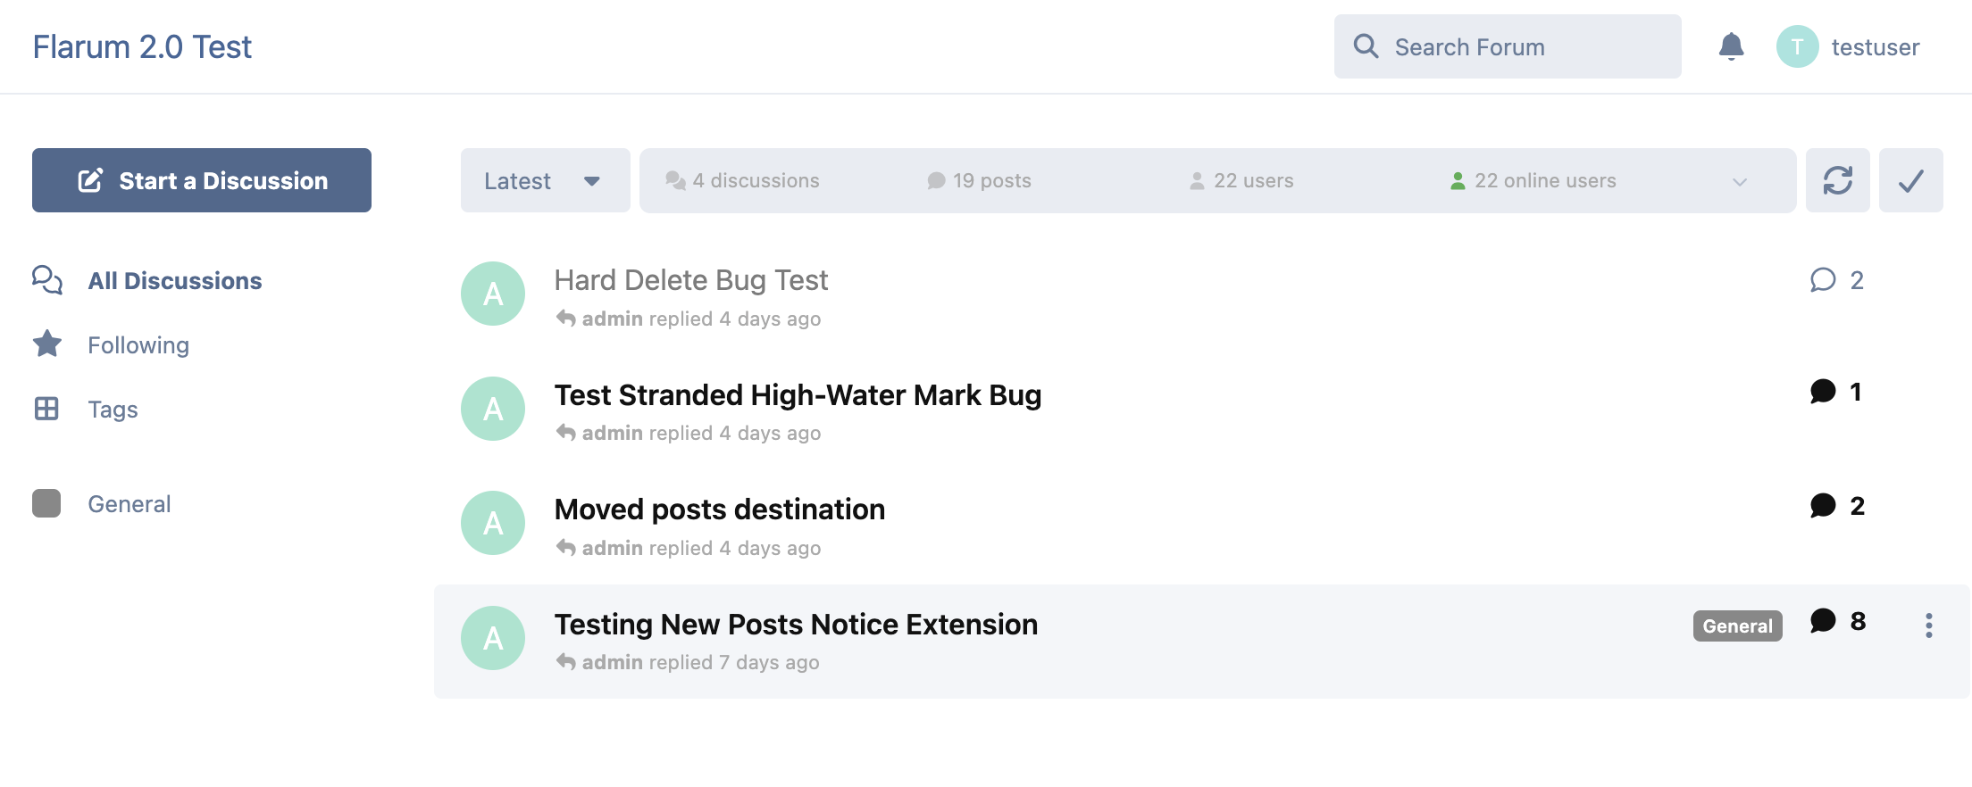The height and width of the screenshot is (787, 1972).
Task: Click the Flarum 2.0 Test home title
Action: tap(143, 46)
